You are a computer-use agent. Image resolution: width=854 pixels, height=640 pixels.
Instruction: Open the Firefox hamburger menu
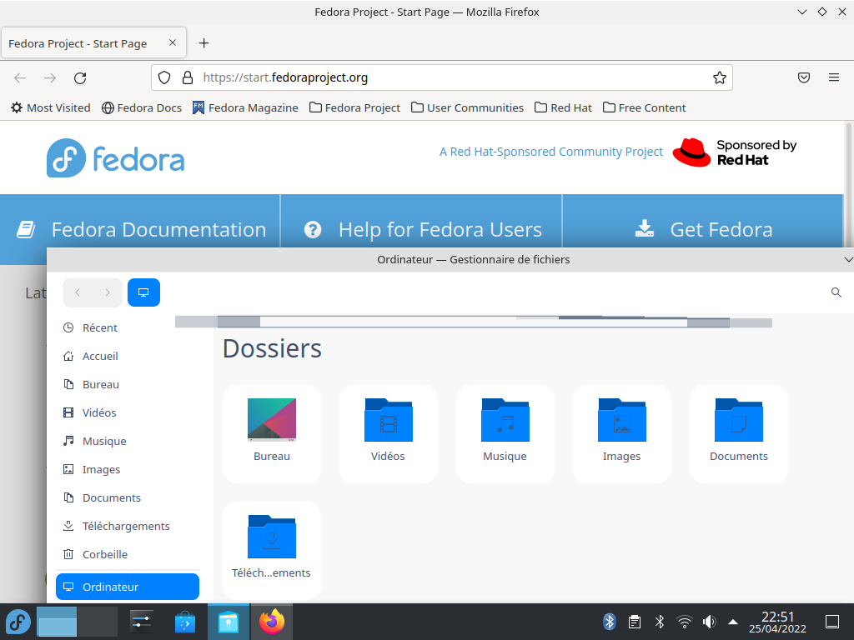pos(833,77)
